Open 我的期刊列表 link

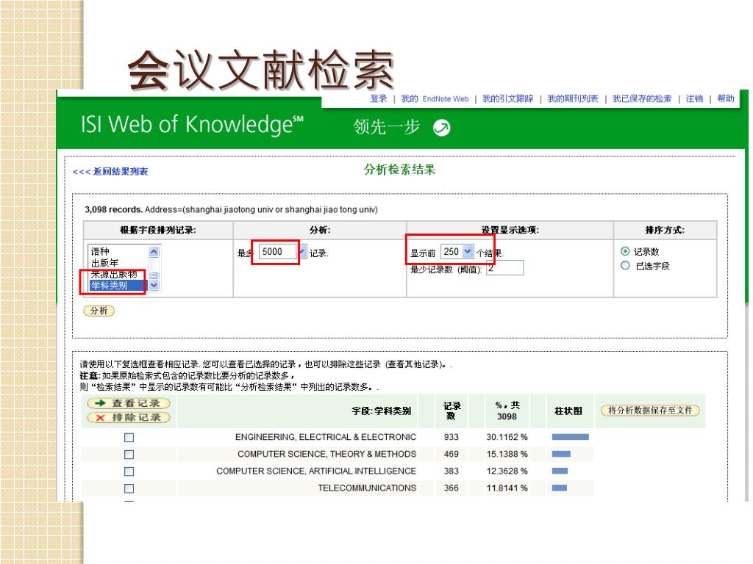572,98
